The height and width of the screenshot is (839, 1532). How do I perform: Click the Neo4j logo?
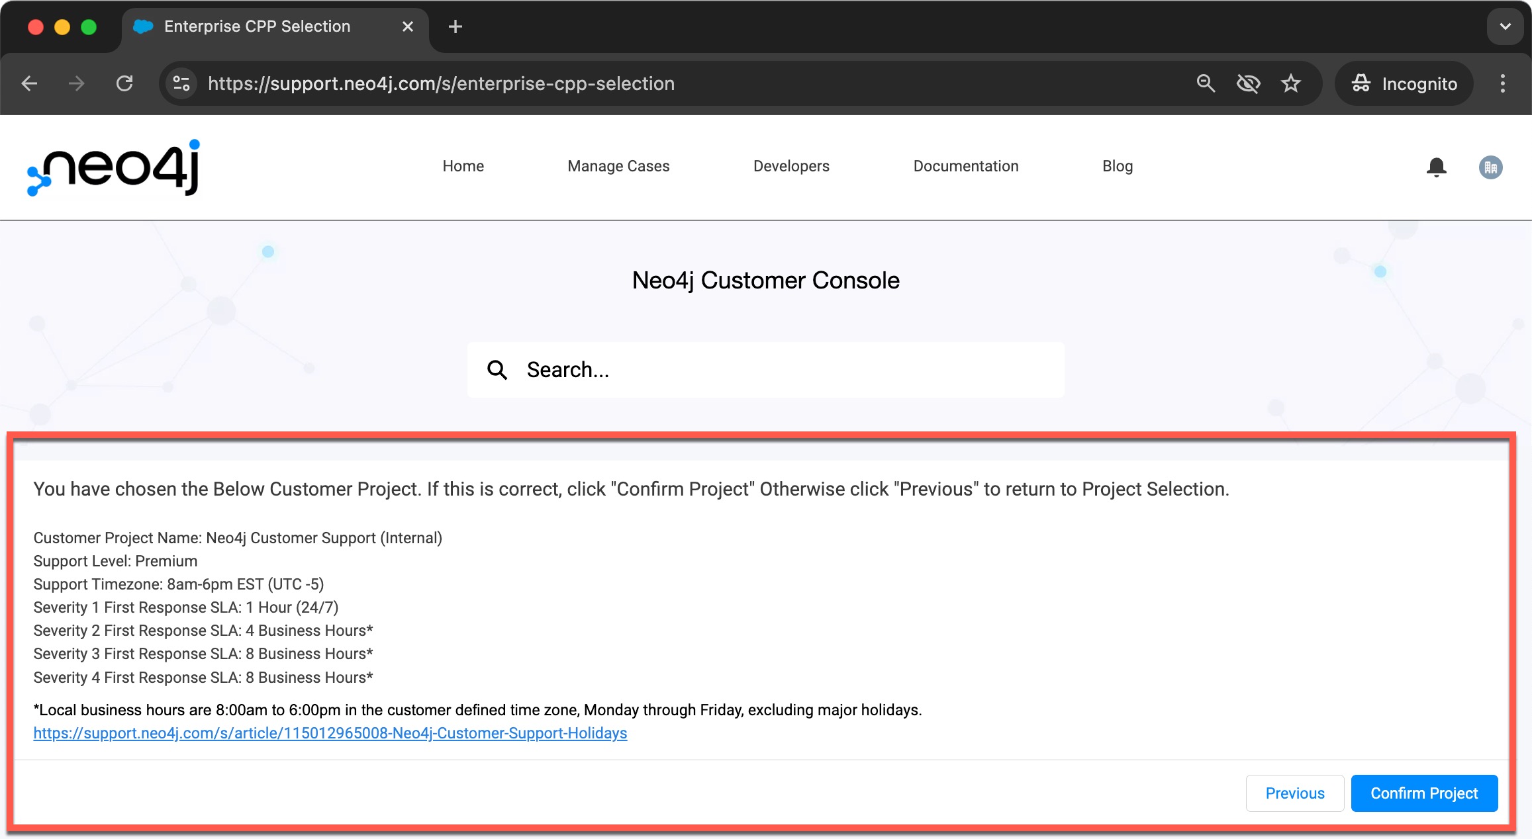tap(113, 167)
